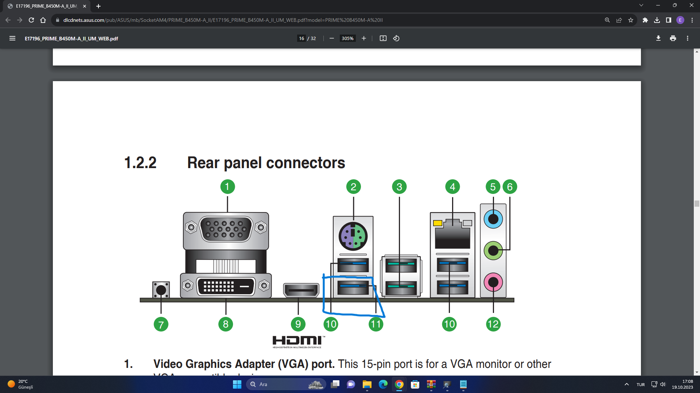Reload the current page
This screenshot has height=393, width=700.
point(31,20)
